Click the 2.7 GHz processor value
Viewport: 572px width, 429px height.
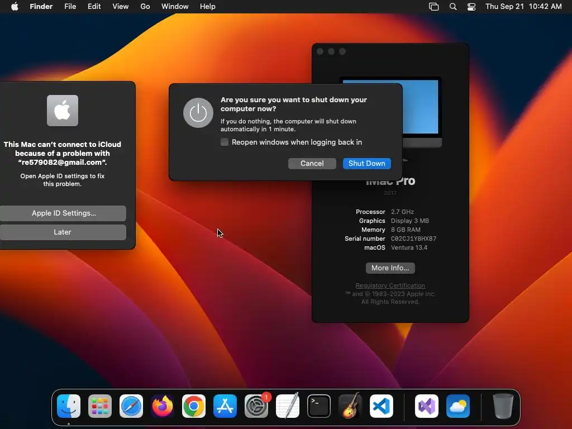tap(402, 212)
